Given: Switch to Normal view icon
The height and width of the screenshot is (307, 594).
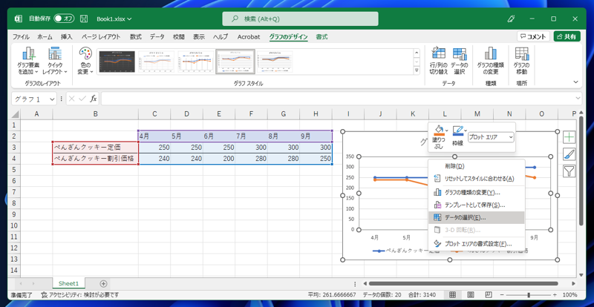Looking at the screenshot, I should pos(452,294).
